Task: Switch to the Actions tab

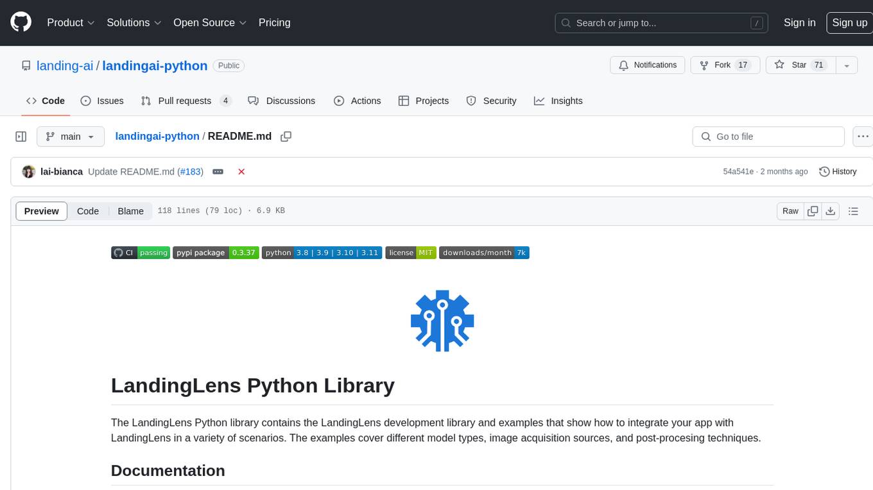Action: [358, 101]
